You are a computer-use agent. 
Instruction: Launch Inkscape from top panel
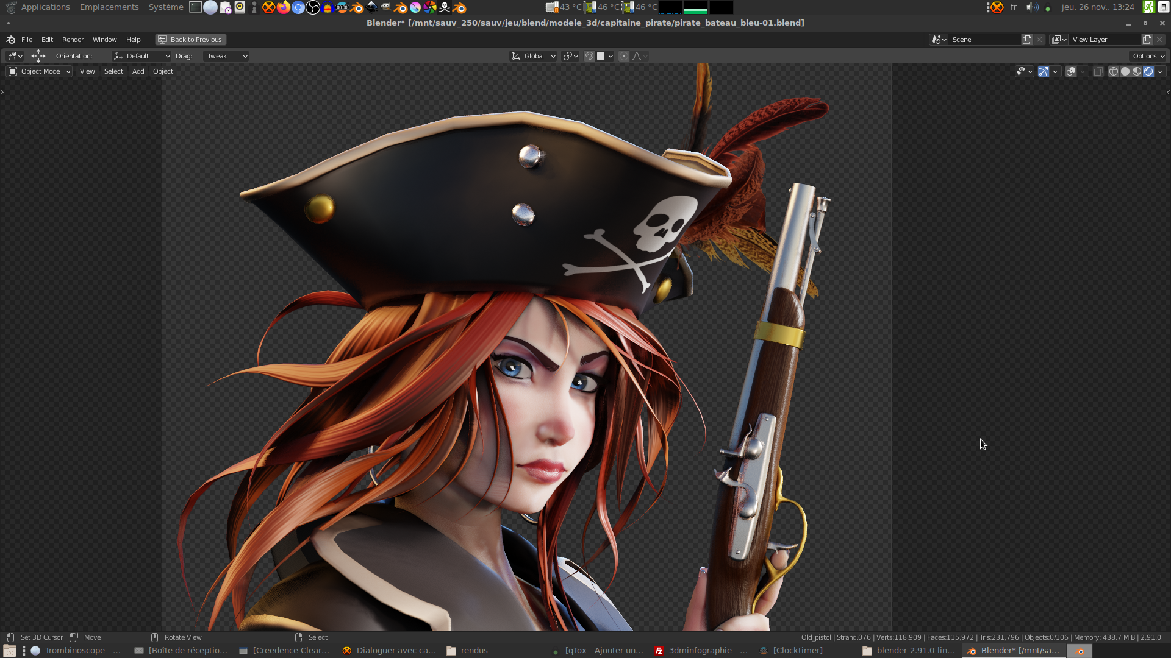[371, 7]
